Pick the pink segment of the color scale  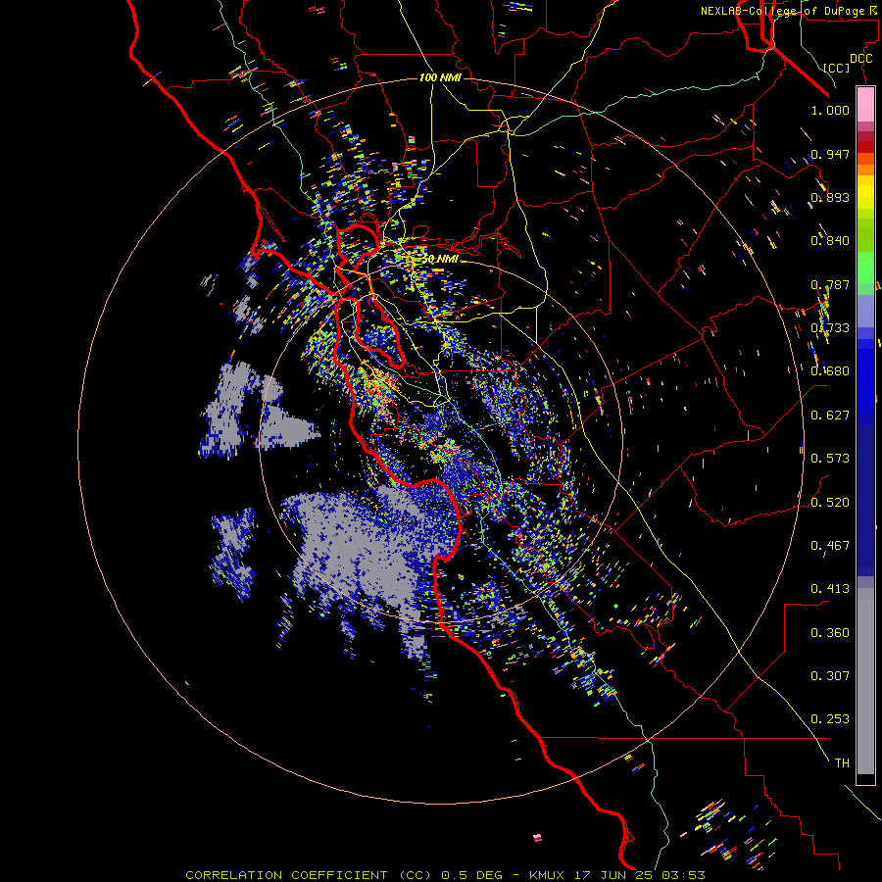pos(865,105)
